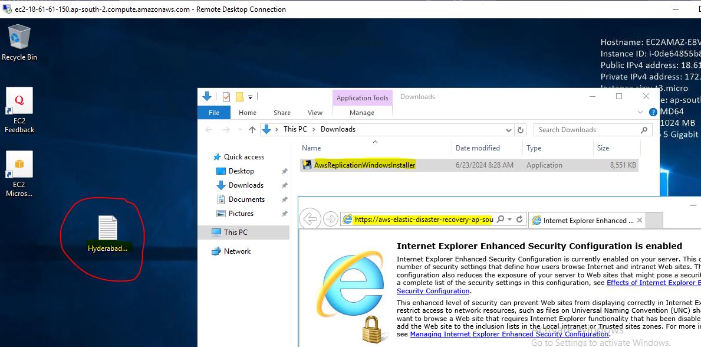Viewport: 701px width, 347px height.
Task: Switch to the View ribbon tab
Action: pyautogui.click(x=315, y=113)
